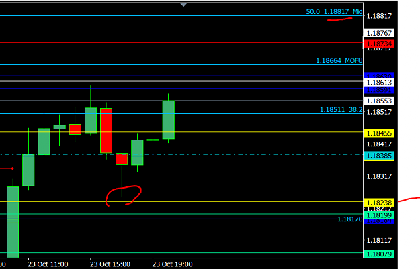Select the small red candle with long lower wick
This screenshot has height=269, width=420.
coord(122,159)
